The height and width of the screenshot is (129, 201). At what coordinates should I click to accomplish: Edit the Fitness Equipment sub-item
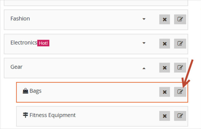(180, 116)
